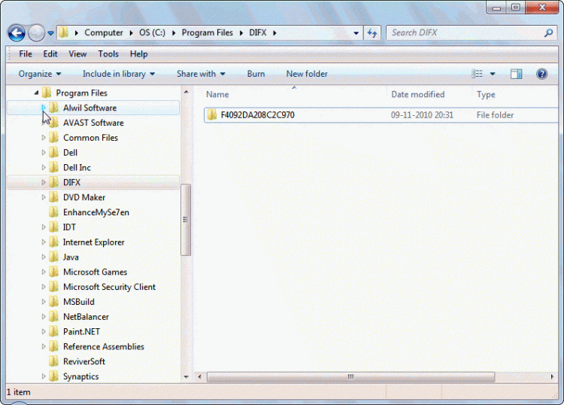The width and height of the screenshot is (564, 405).
Task: Open the view options dropdown arrow
Action: tap(493, 75)
